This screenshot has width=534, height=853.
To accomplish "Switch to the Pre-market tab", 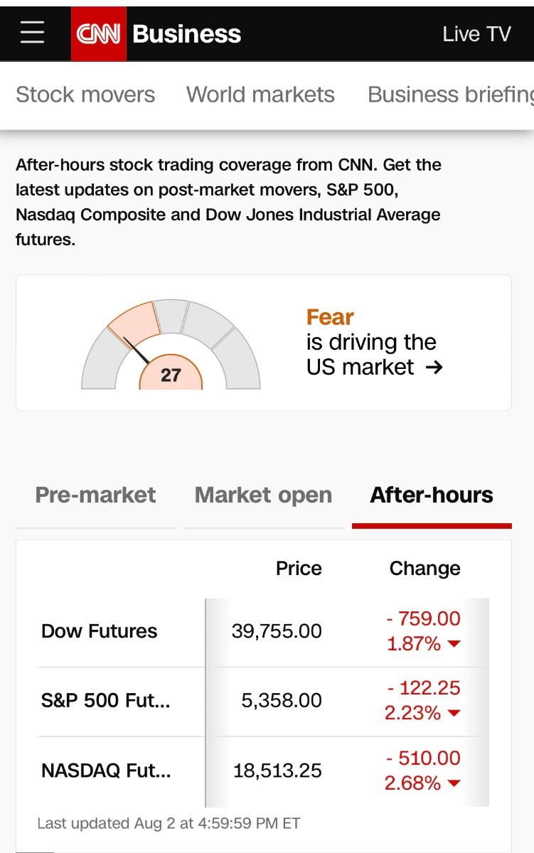I will pyautogui.click(x=95, y=495).
